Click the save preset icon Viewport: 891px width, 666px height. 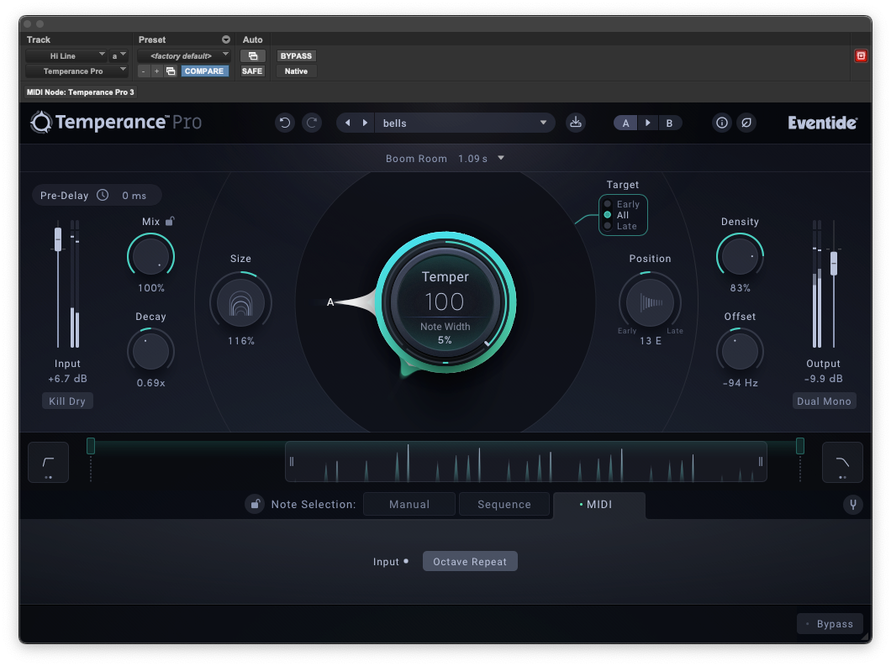click(x=575, y=123)
